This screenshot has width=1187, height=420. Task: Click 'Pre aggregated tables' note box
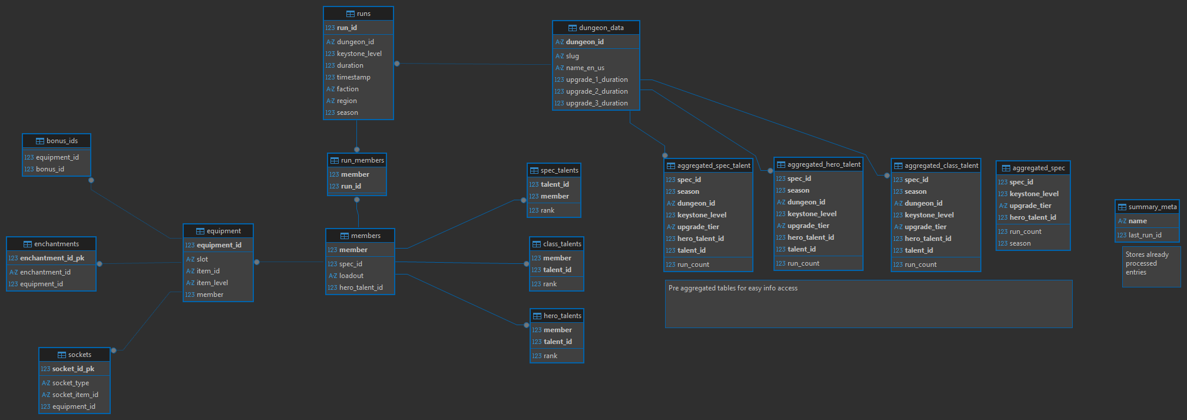pos(868,304)
